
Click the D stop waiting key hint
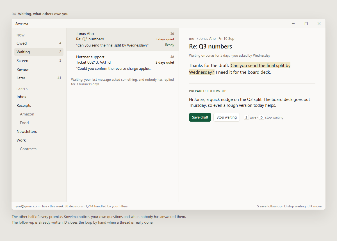[261, 117]
